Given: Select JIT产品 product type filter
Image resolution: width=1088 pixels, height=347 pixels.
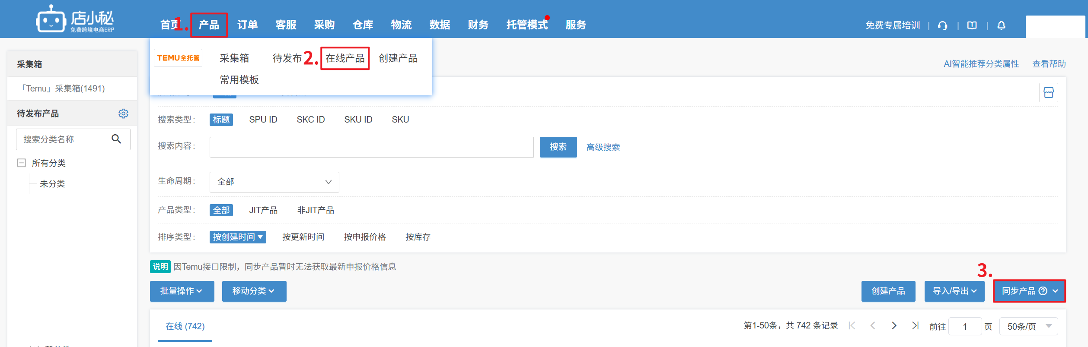Looking at the screenshot, I should point(263,210).
